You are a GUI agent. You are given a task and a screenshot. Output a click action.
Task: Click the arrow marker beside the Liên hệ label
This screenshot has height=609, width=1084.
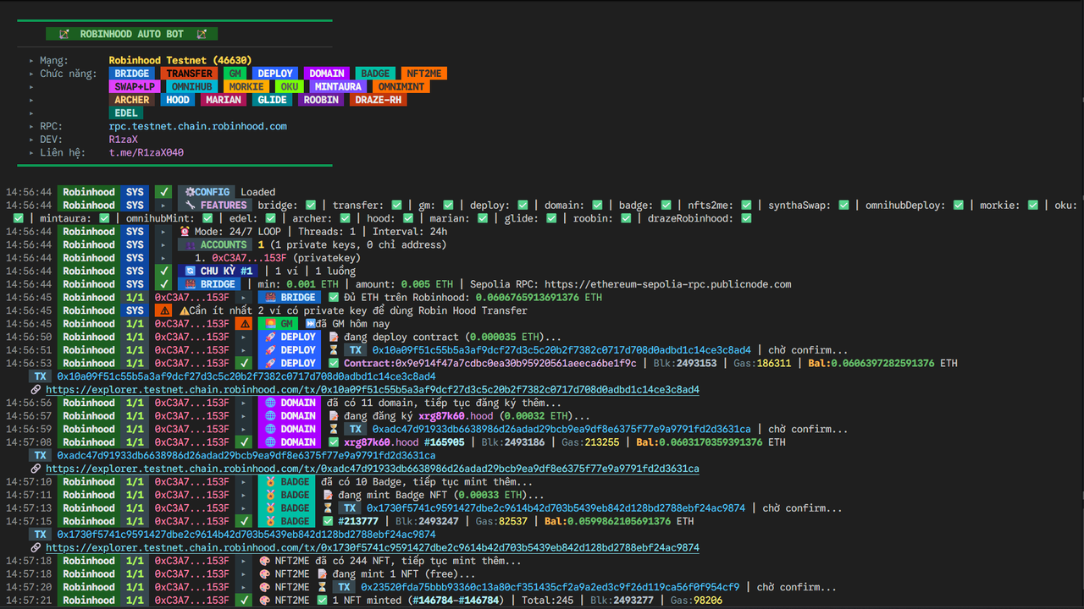(31, 152)
